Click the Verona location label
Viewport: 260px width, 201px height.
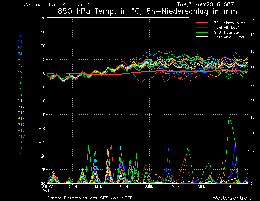33,5
